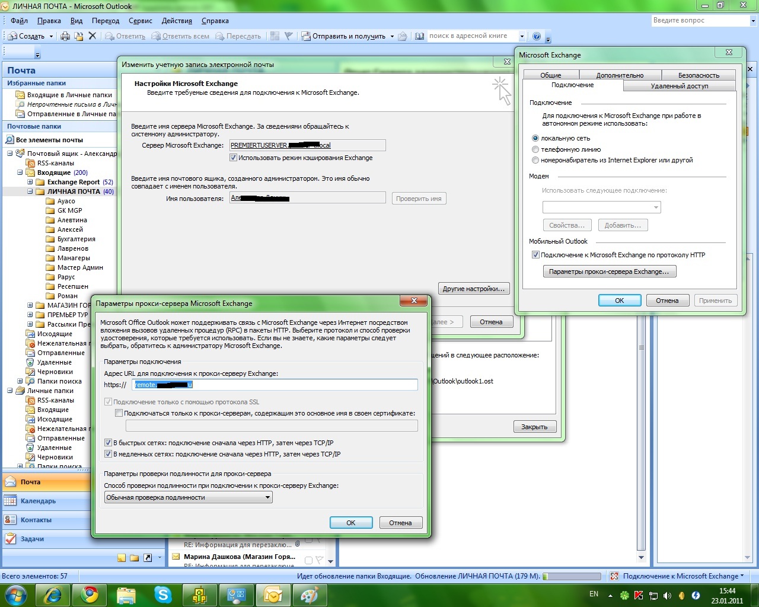
Task: Select the 'локальную сеть' radio button
Action: (535, 138)
